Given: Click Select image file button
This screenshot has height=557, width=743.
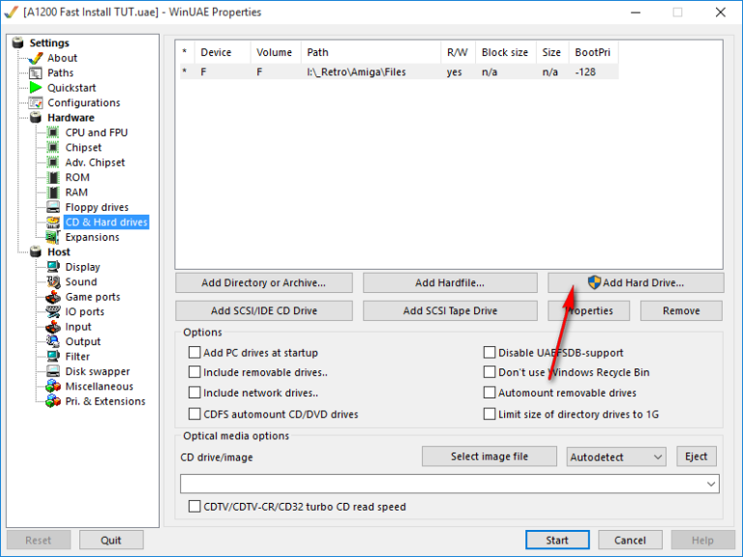Looking at the screenshot, I should click(x=490, y=456).
